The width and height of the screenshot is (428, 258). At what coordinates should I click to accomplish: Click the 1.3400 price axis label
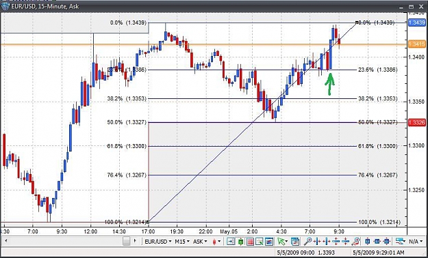coord(416,57)
